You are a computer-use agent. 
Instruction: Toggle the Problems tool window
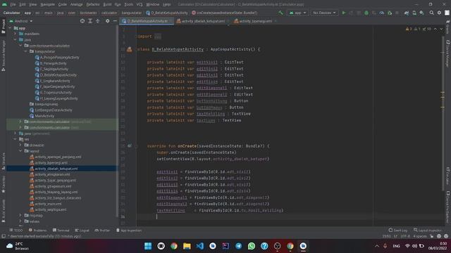pos(37,231)
